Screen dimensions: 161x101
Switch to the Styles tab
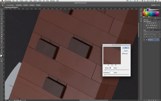[x=151, y=20]
